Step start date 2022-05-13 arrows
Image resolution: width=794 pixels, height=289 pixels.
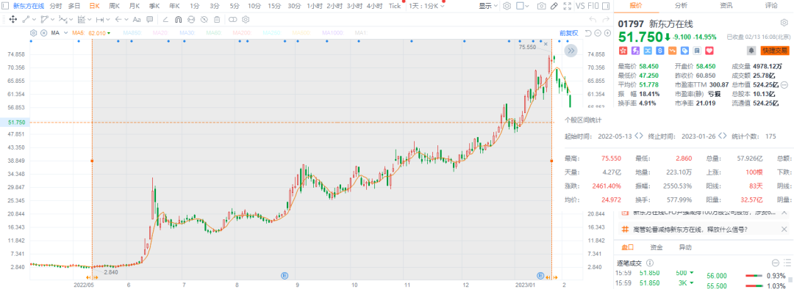pyautogui.click(x=639, y=136)
